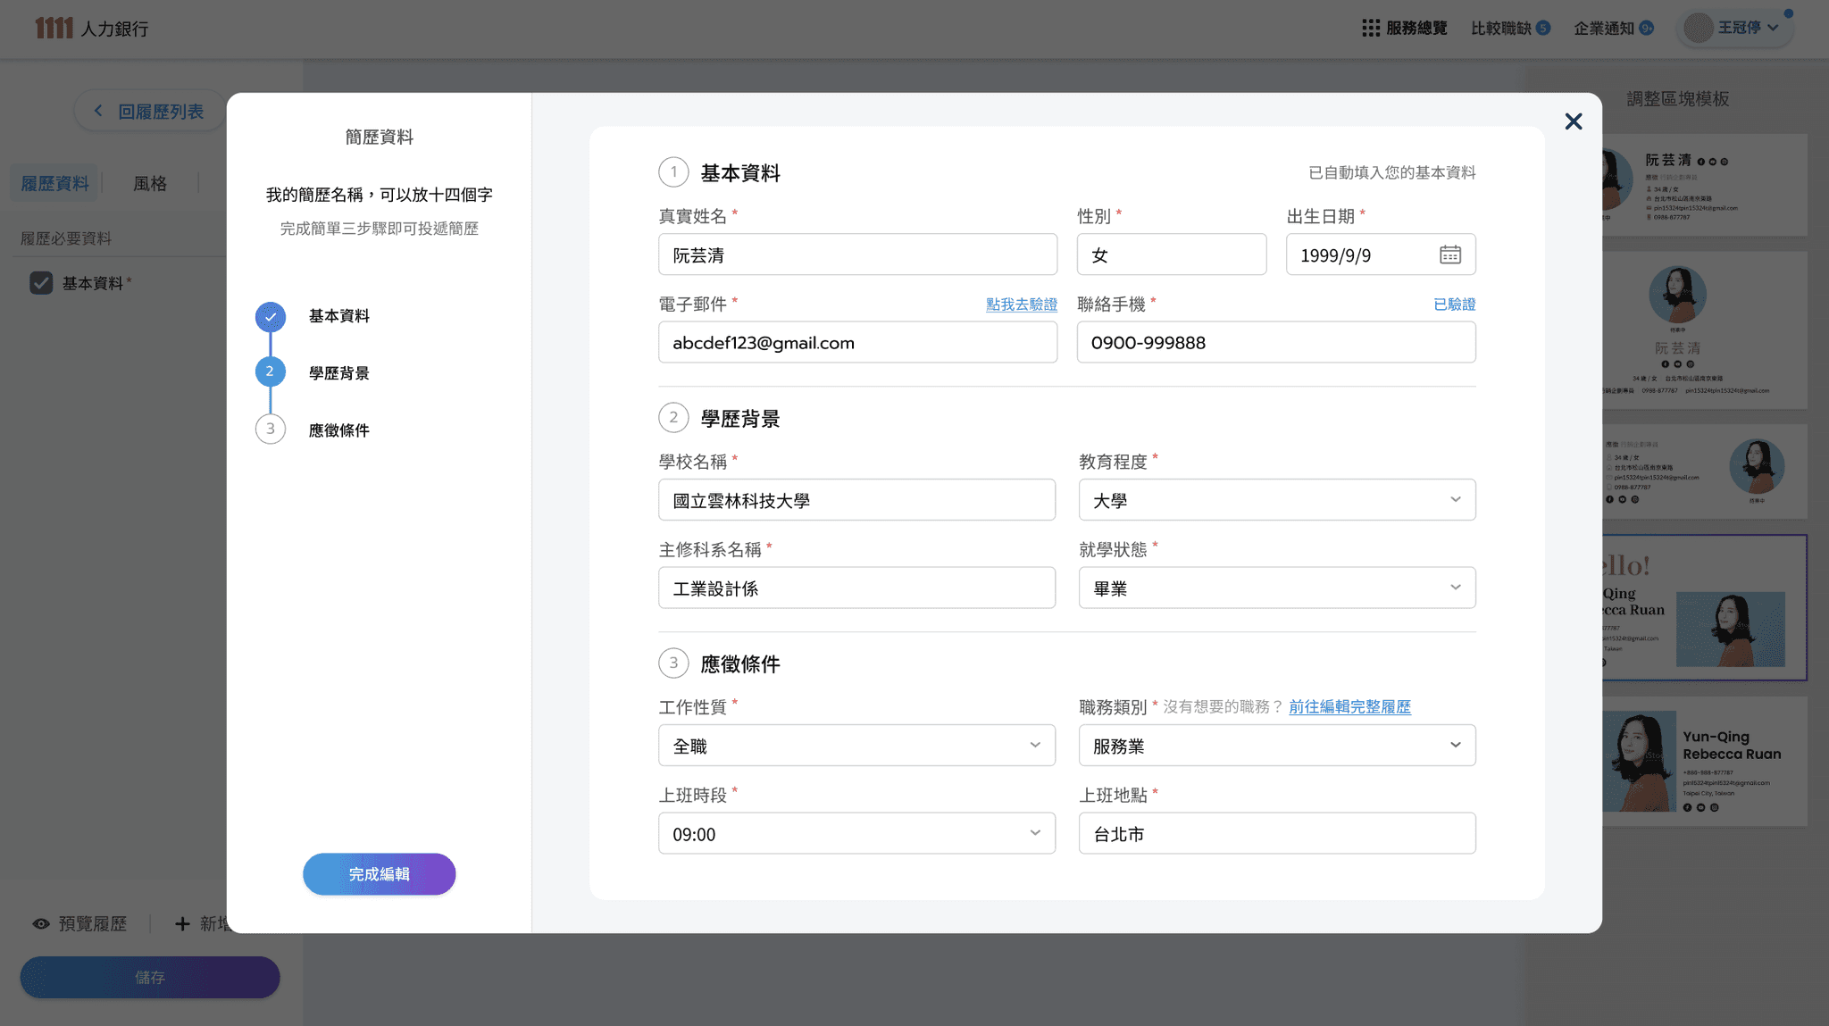The image size is (1829, 1026).
Task: Toggle the 基本資料 checkbox in sidebar
Action: coord(41,283)
